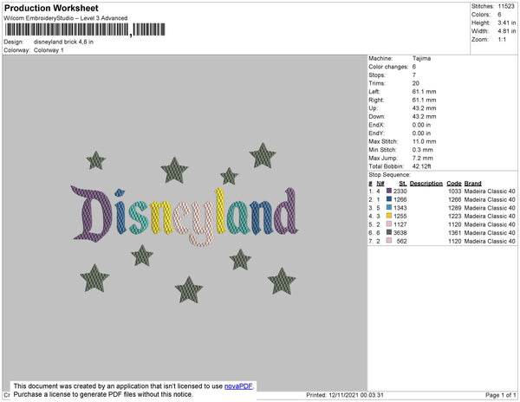Click the stitch count 3638 in stop 6
This screenshot has height=402, width=520.
pos(400,233)
